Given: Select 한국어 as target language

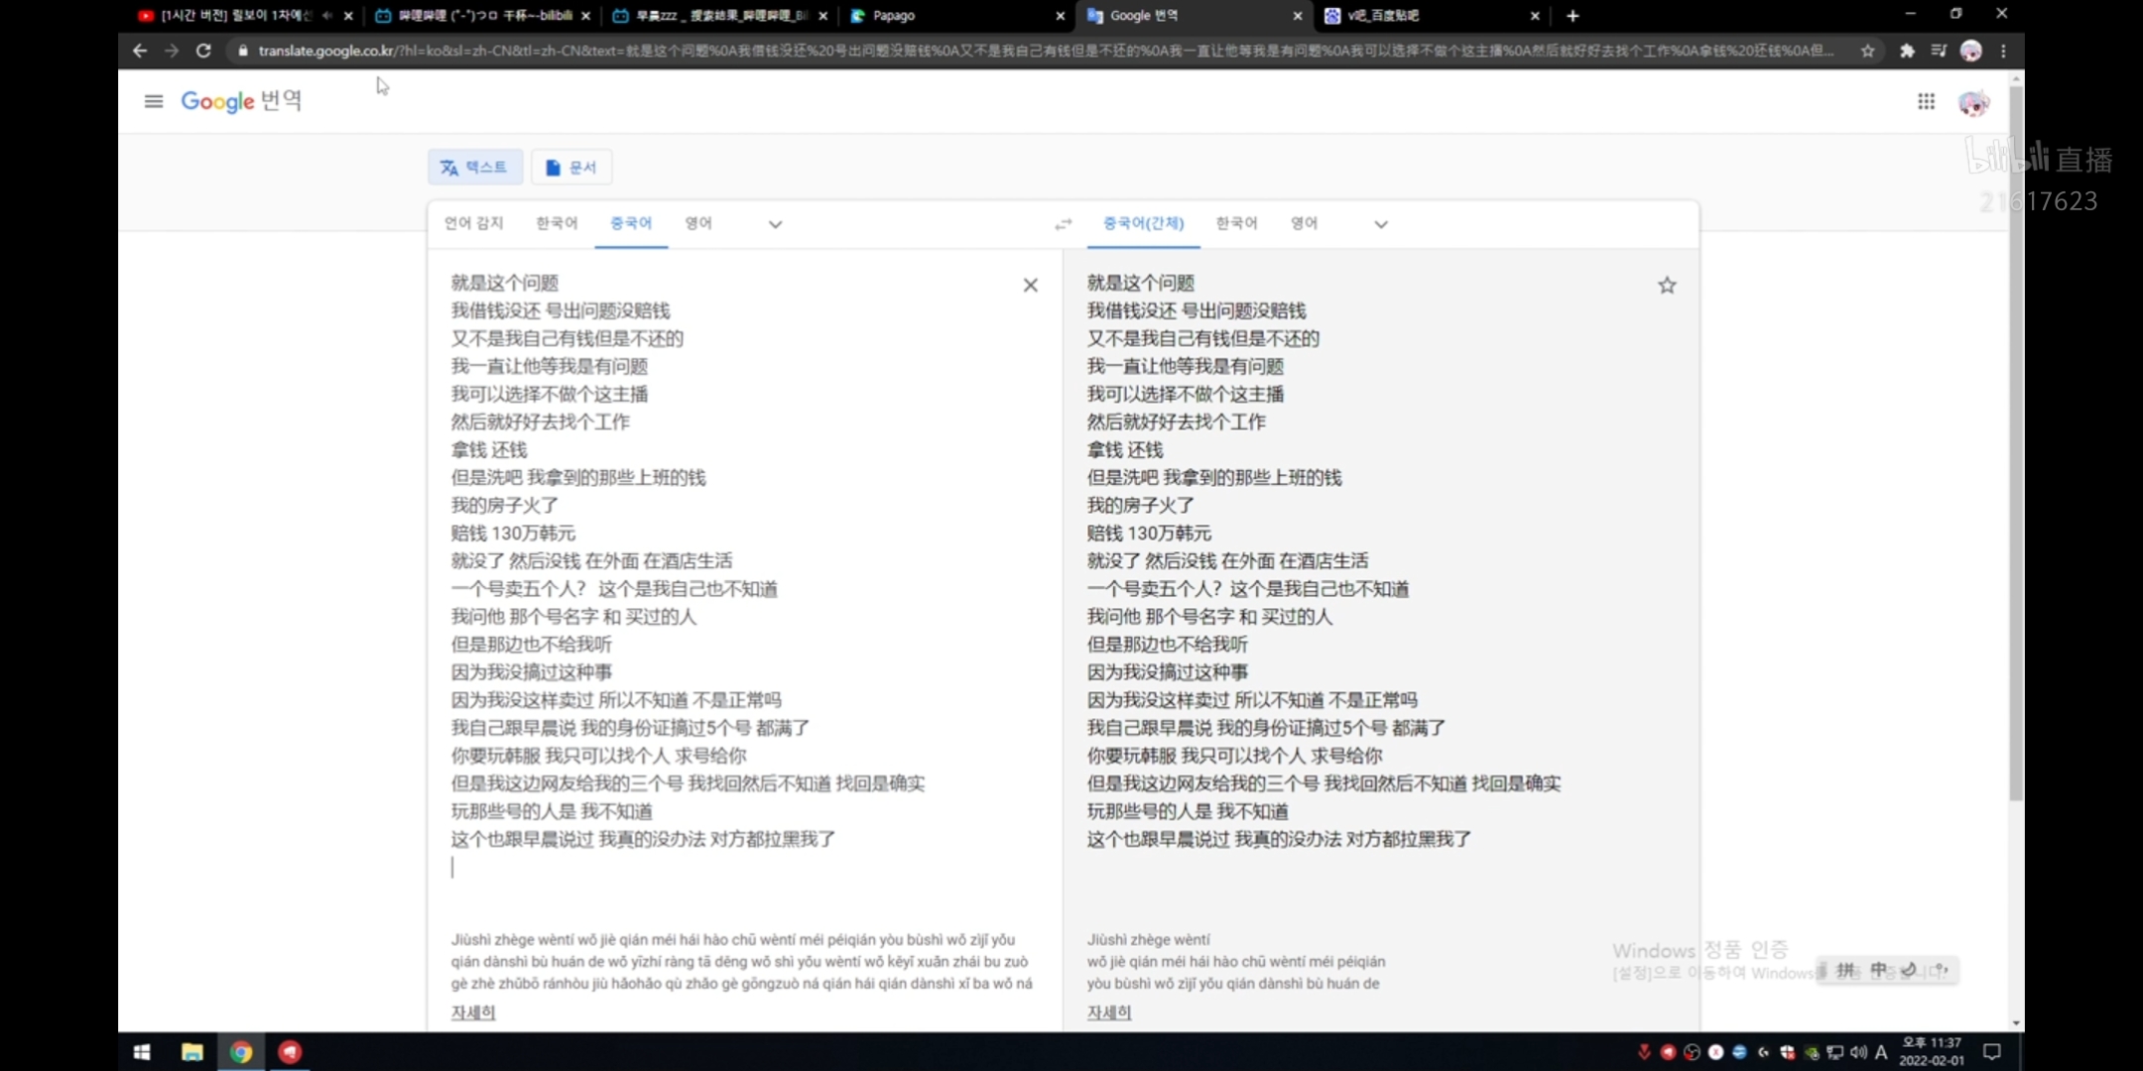Looking at the screenshot, I should (x=1236, y=223).
